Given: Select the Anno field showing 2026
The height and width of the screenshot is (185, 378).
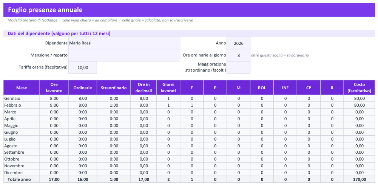Looking at the screenshot, I should pos(238,43).
